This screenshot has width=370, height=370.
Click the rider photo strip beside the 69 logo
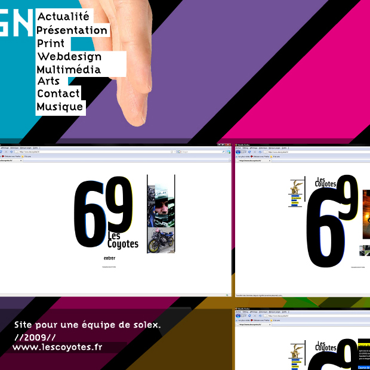tap(161, 214)
